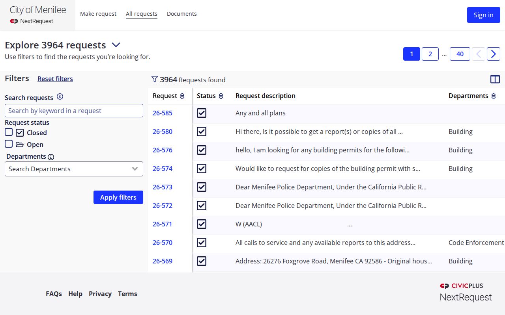Click closed status icon for 26-569

(202, 261)
